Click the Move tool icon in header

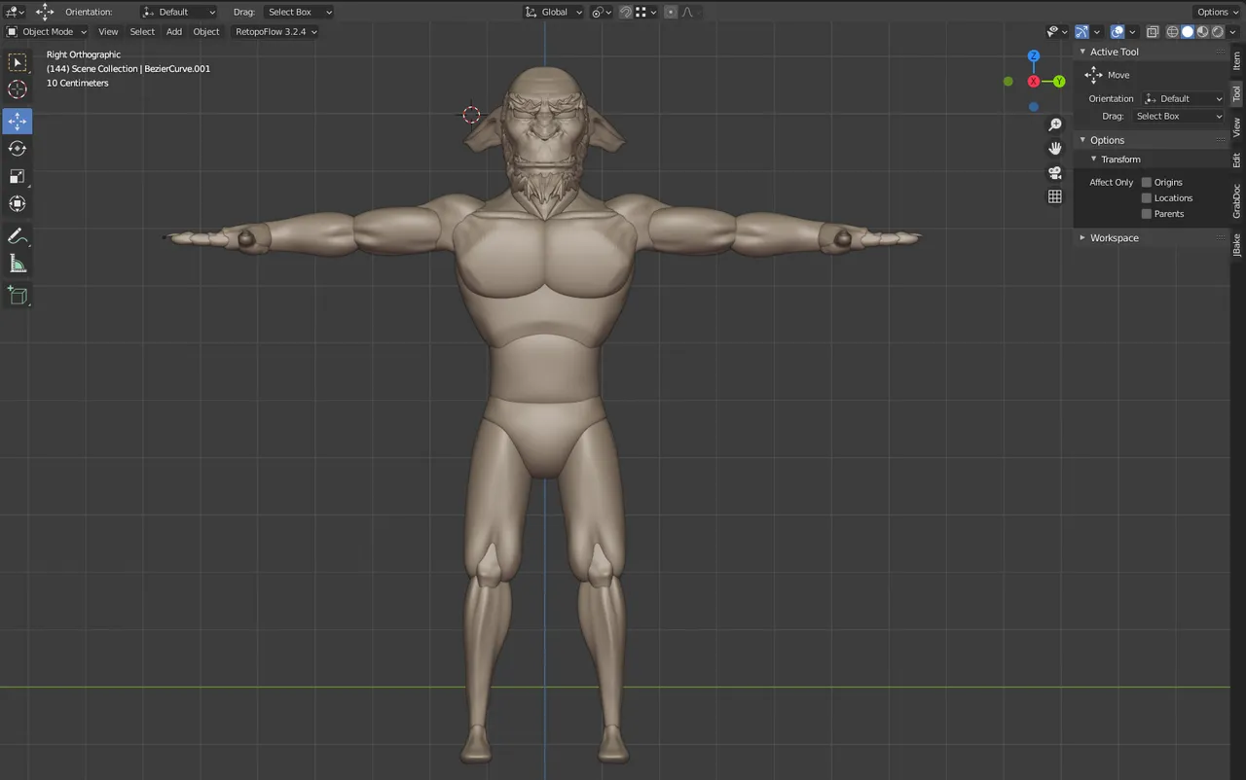point(45,12)
